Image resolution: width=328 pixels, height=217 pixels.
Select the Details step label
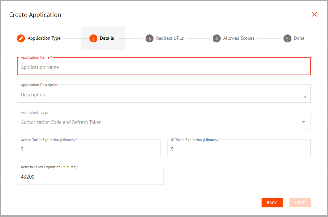107,38
